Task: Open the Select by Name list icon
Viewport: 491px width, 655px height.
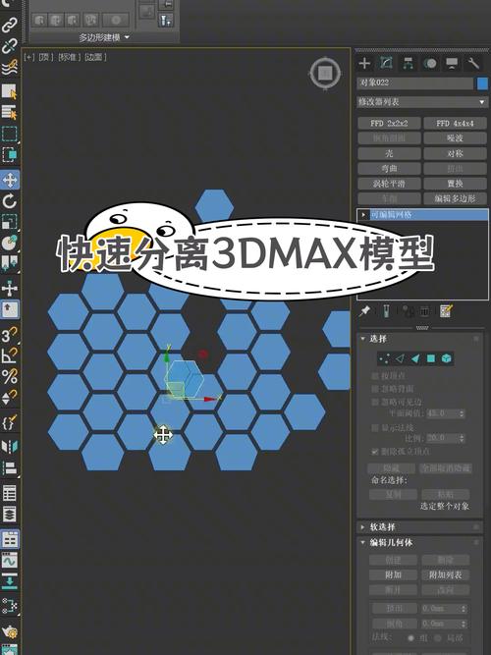Action: tap(9, 112)
